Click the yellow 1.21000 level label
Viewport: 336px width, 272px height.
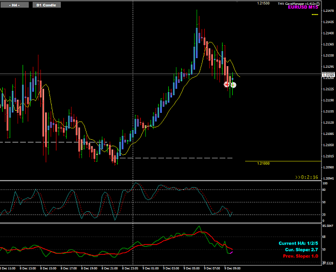(263, 163)
